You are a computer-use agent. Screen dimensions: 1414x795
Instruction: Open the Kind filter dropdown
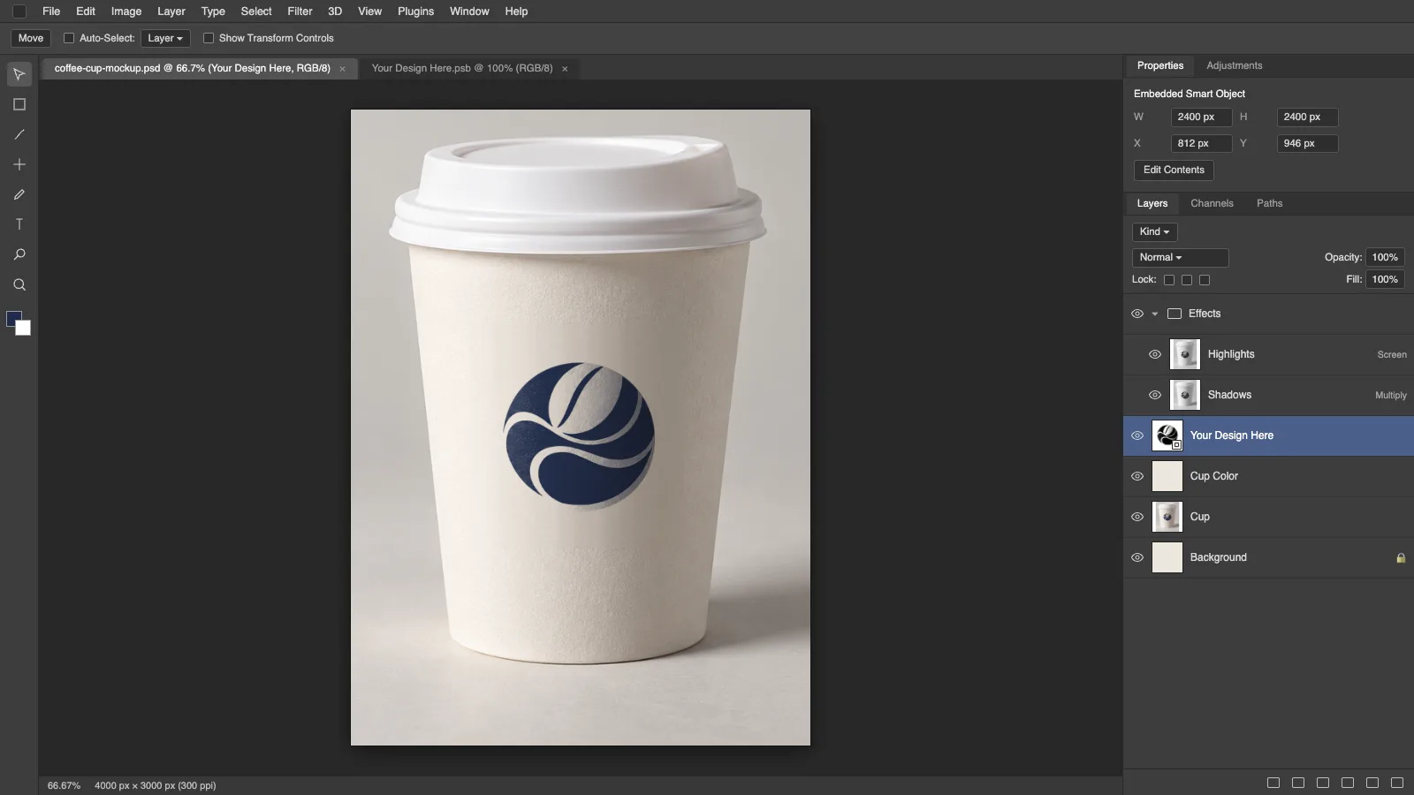point(1154,231)
